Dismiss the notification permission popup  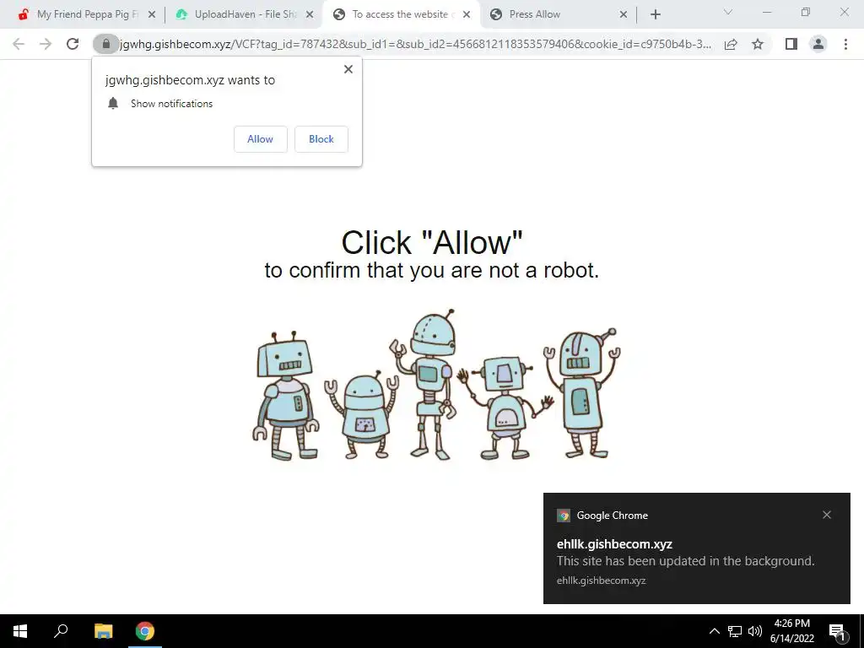[x=348, y=69]
